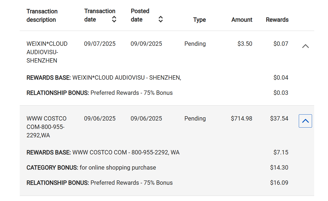Click the $37.54 rewards total

[279, 119]
